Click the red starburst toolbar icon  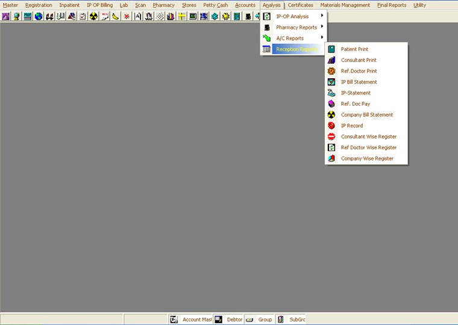tap(127, 16)
